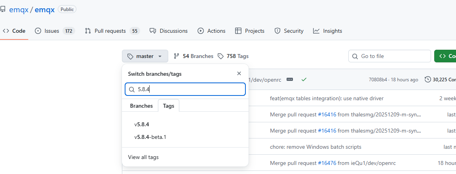Switch to the Branches tab

tap(141, 106)
